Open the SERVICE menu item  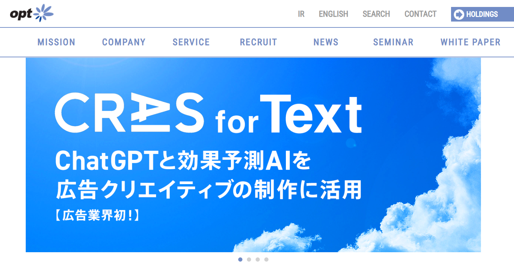(x=191, y=42)
